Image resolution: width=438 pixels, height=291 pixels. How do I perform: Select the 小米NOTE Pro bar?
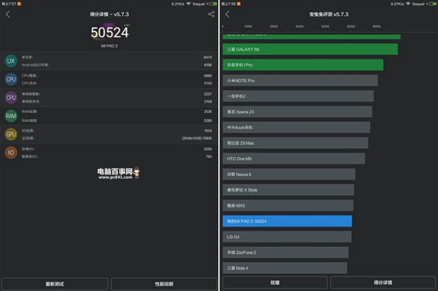(300, 81)
